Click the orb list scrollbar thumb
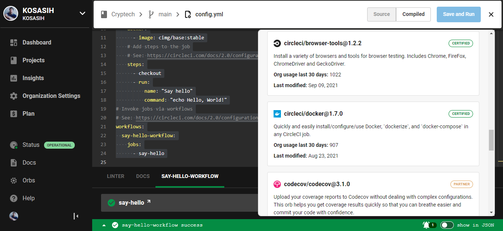Viewport: 503px width, 231px height. (491, 140)
